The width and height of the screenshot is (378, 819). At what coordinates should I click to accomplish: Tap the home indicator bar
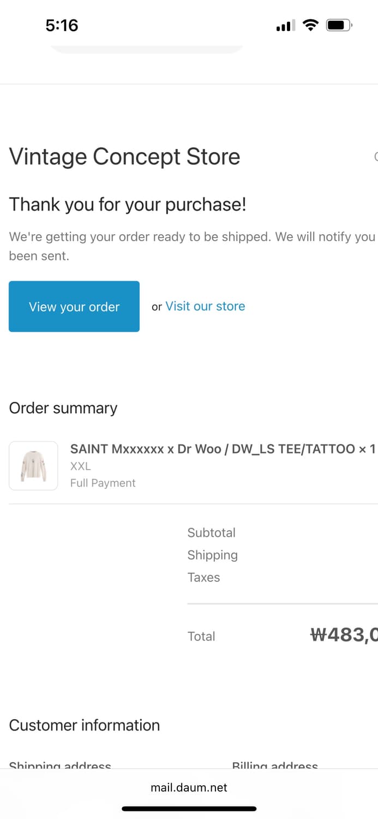(x=189, y=809)
